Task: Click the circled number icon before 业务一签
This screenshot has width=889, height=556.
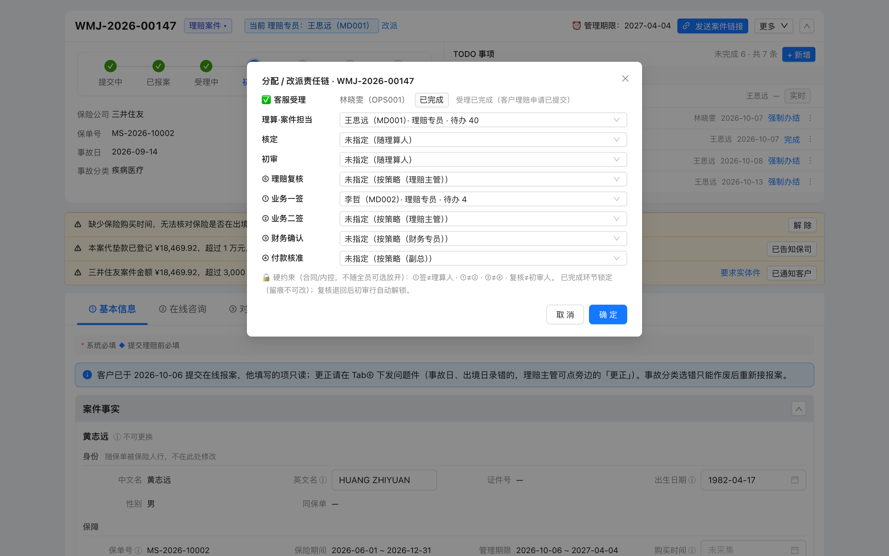Action: pos(265,199)
